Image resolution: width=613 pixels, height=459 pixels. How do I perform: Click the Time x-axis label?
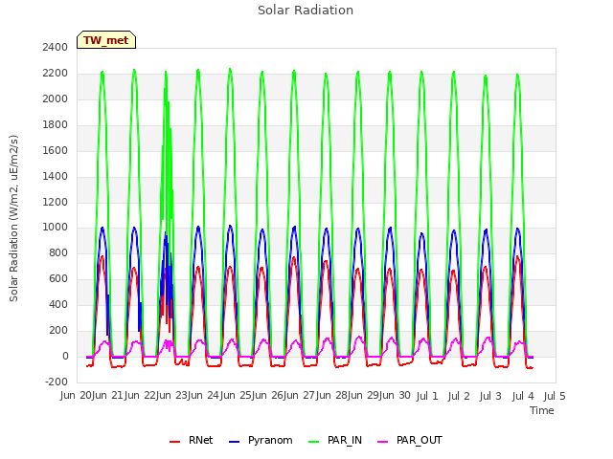(542, 410)
